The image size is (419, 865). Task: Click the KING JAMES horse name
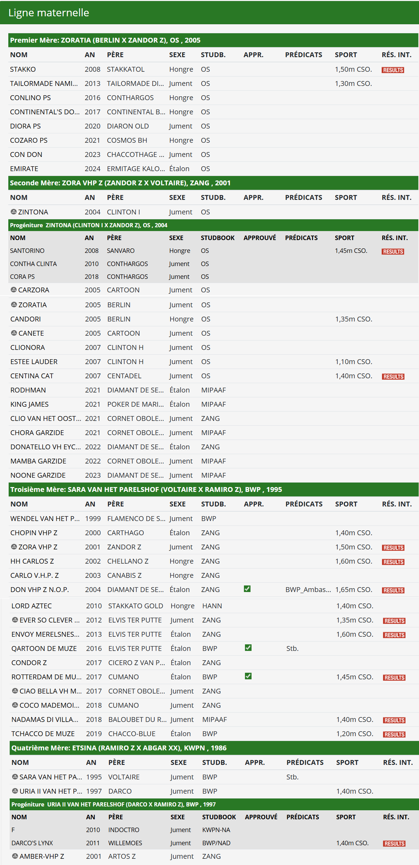(x=29, y=404)
